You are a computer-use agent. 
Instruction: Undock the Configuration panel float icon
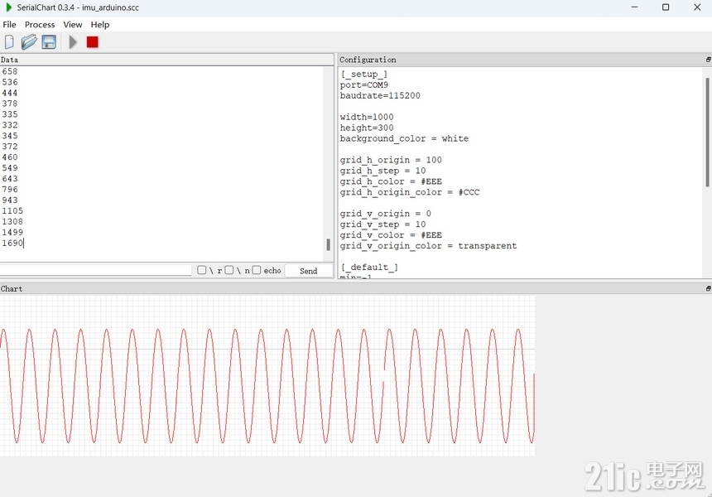pos(708,60)
